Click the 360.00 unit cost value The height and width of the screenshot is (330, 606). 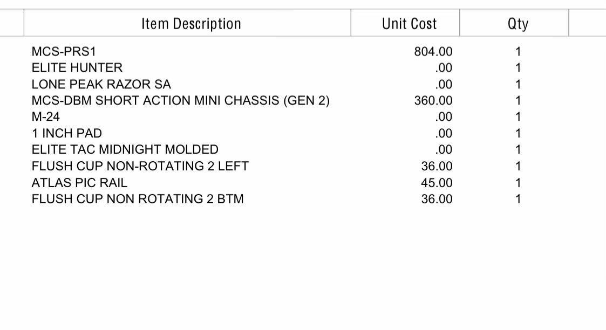pos(433,100)
